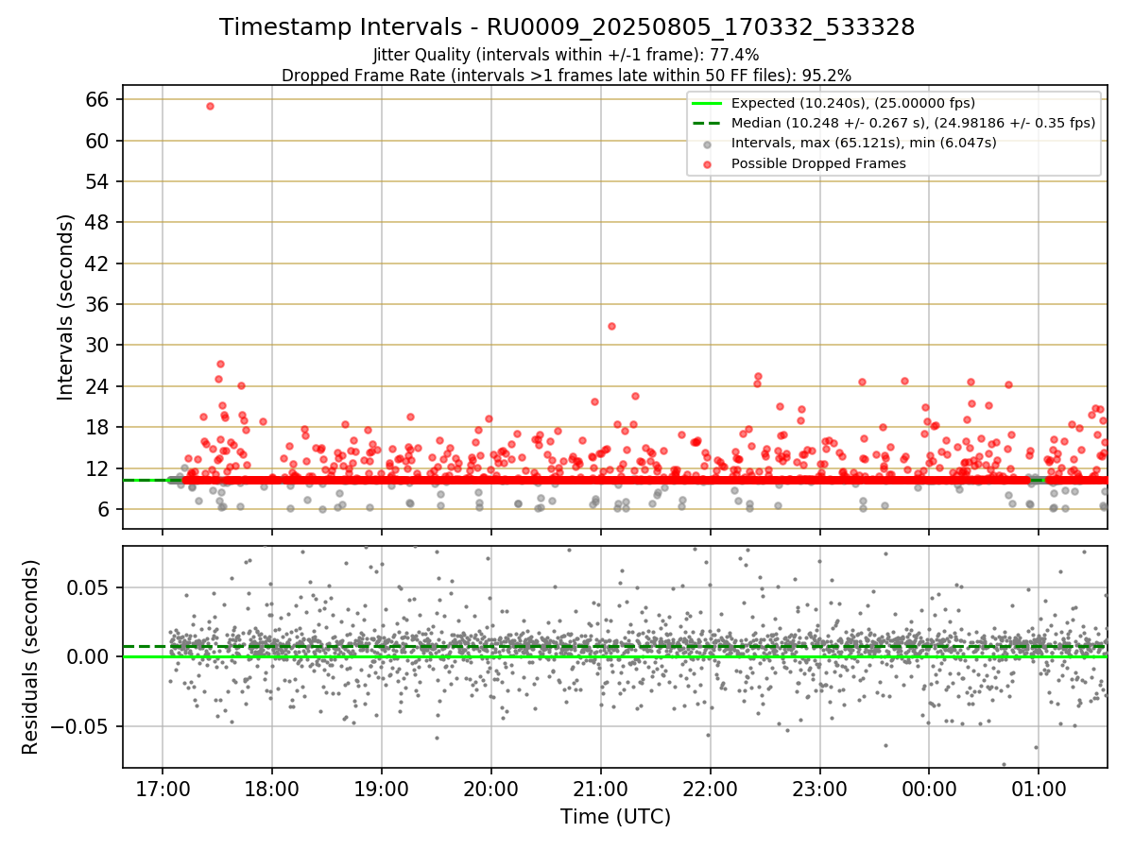The height and width of the screenshot is (850, 1134).
Task: Click the 01:00 x-axis tick label
Action: pyautogui.click(x=1039, y=789)
